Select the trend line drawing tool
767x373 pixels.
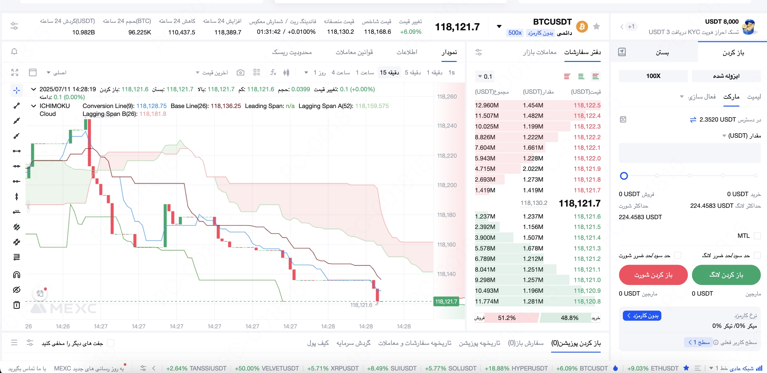tap(17, 105)
